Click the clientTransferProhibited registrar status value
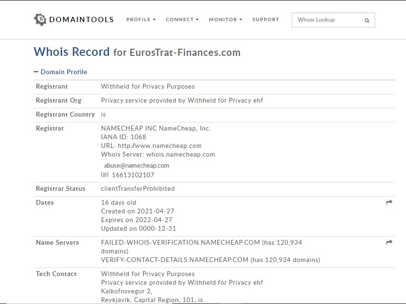 click(x=136, y=188)
